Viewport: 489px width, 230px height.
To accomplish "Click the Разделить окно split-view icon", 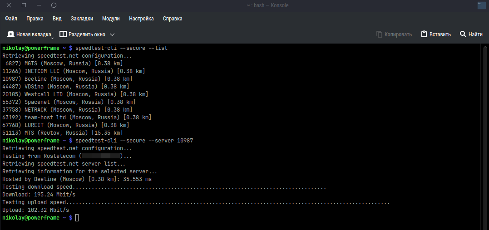I will pyautogui.click(x=63, y=34).
